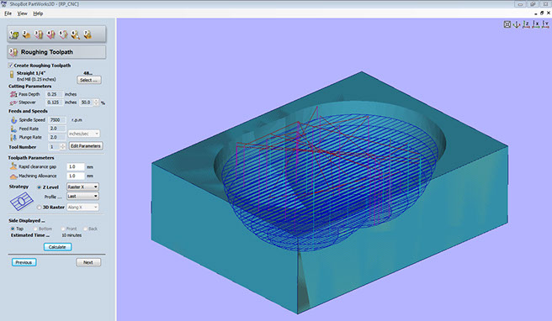View model along the Y axis
This screenshot has height=321, width=552.
coord(545,24)
